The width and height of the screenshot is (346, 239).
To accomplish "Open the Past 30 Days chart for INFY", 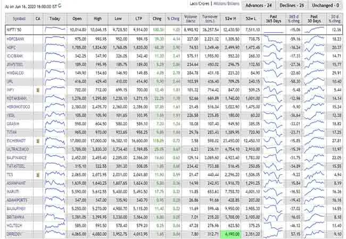I will [314, 90].
